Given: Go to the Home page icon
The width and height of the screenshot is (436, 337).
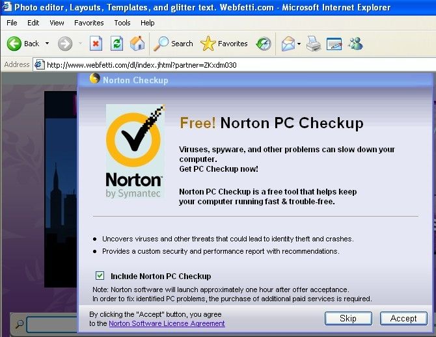Looking at the screenshot, I should [137, 44].
